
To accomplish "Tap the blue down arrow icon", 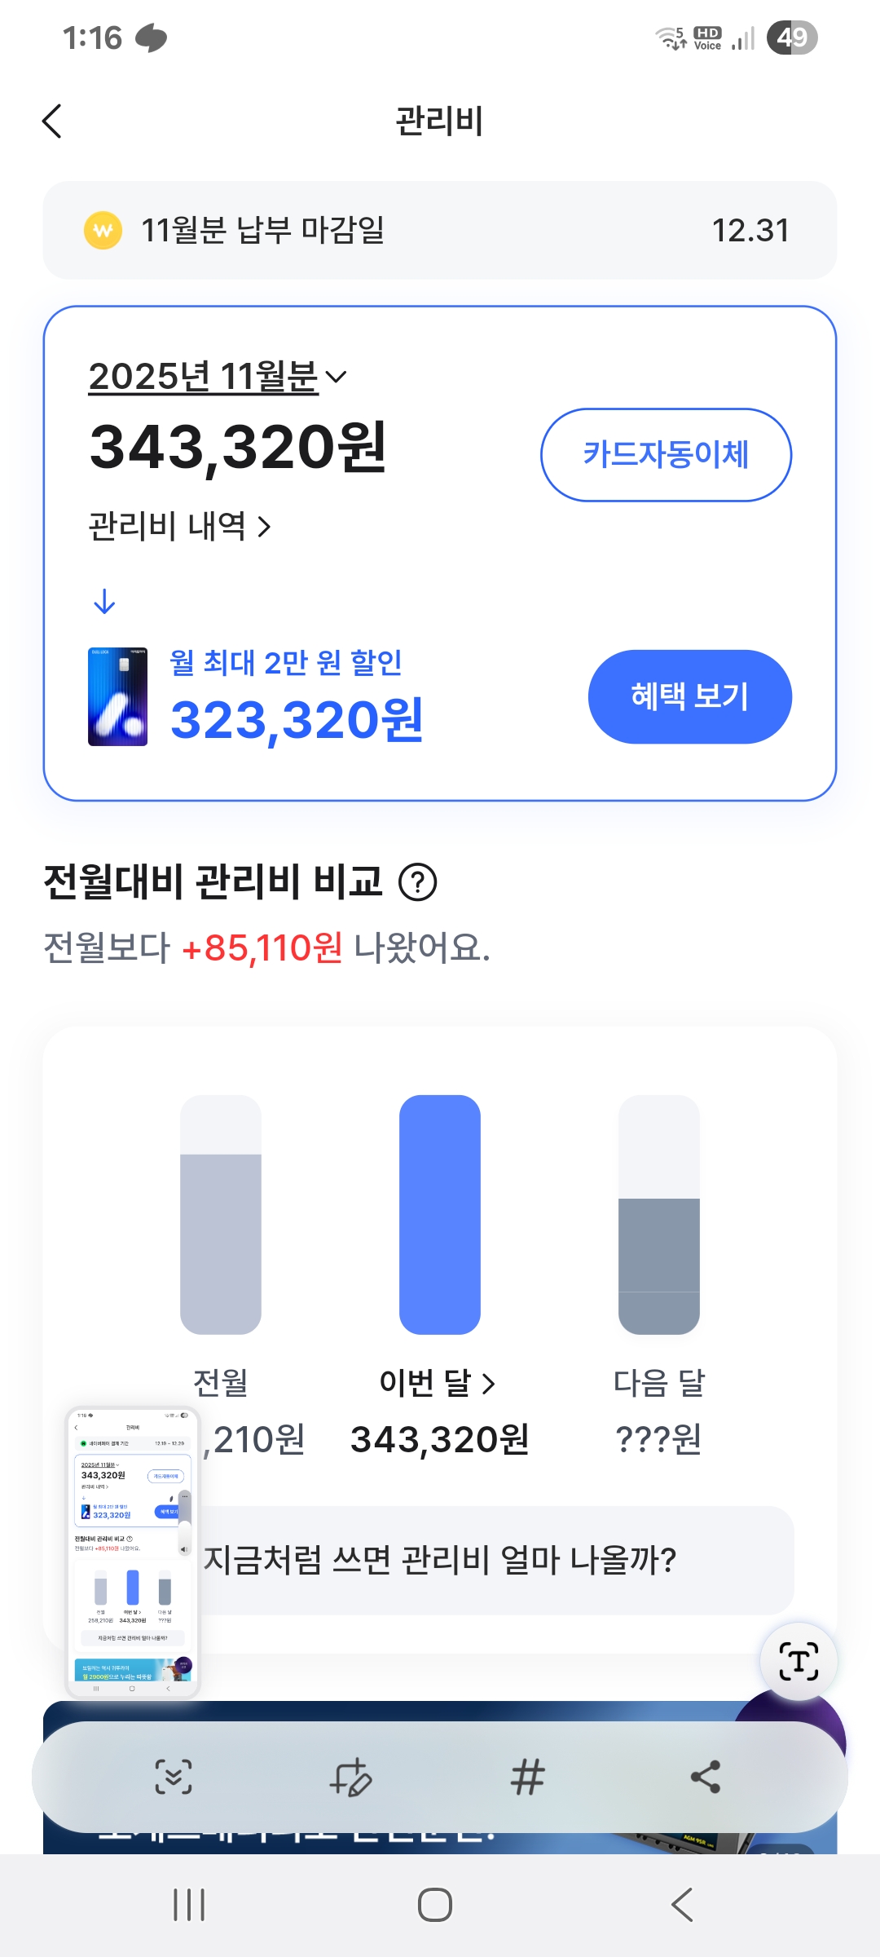I will [x=104, y=602].
